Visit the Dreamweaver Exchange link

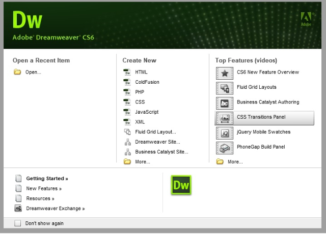56,208
